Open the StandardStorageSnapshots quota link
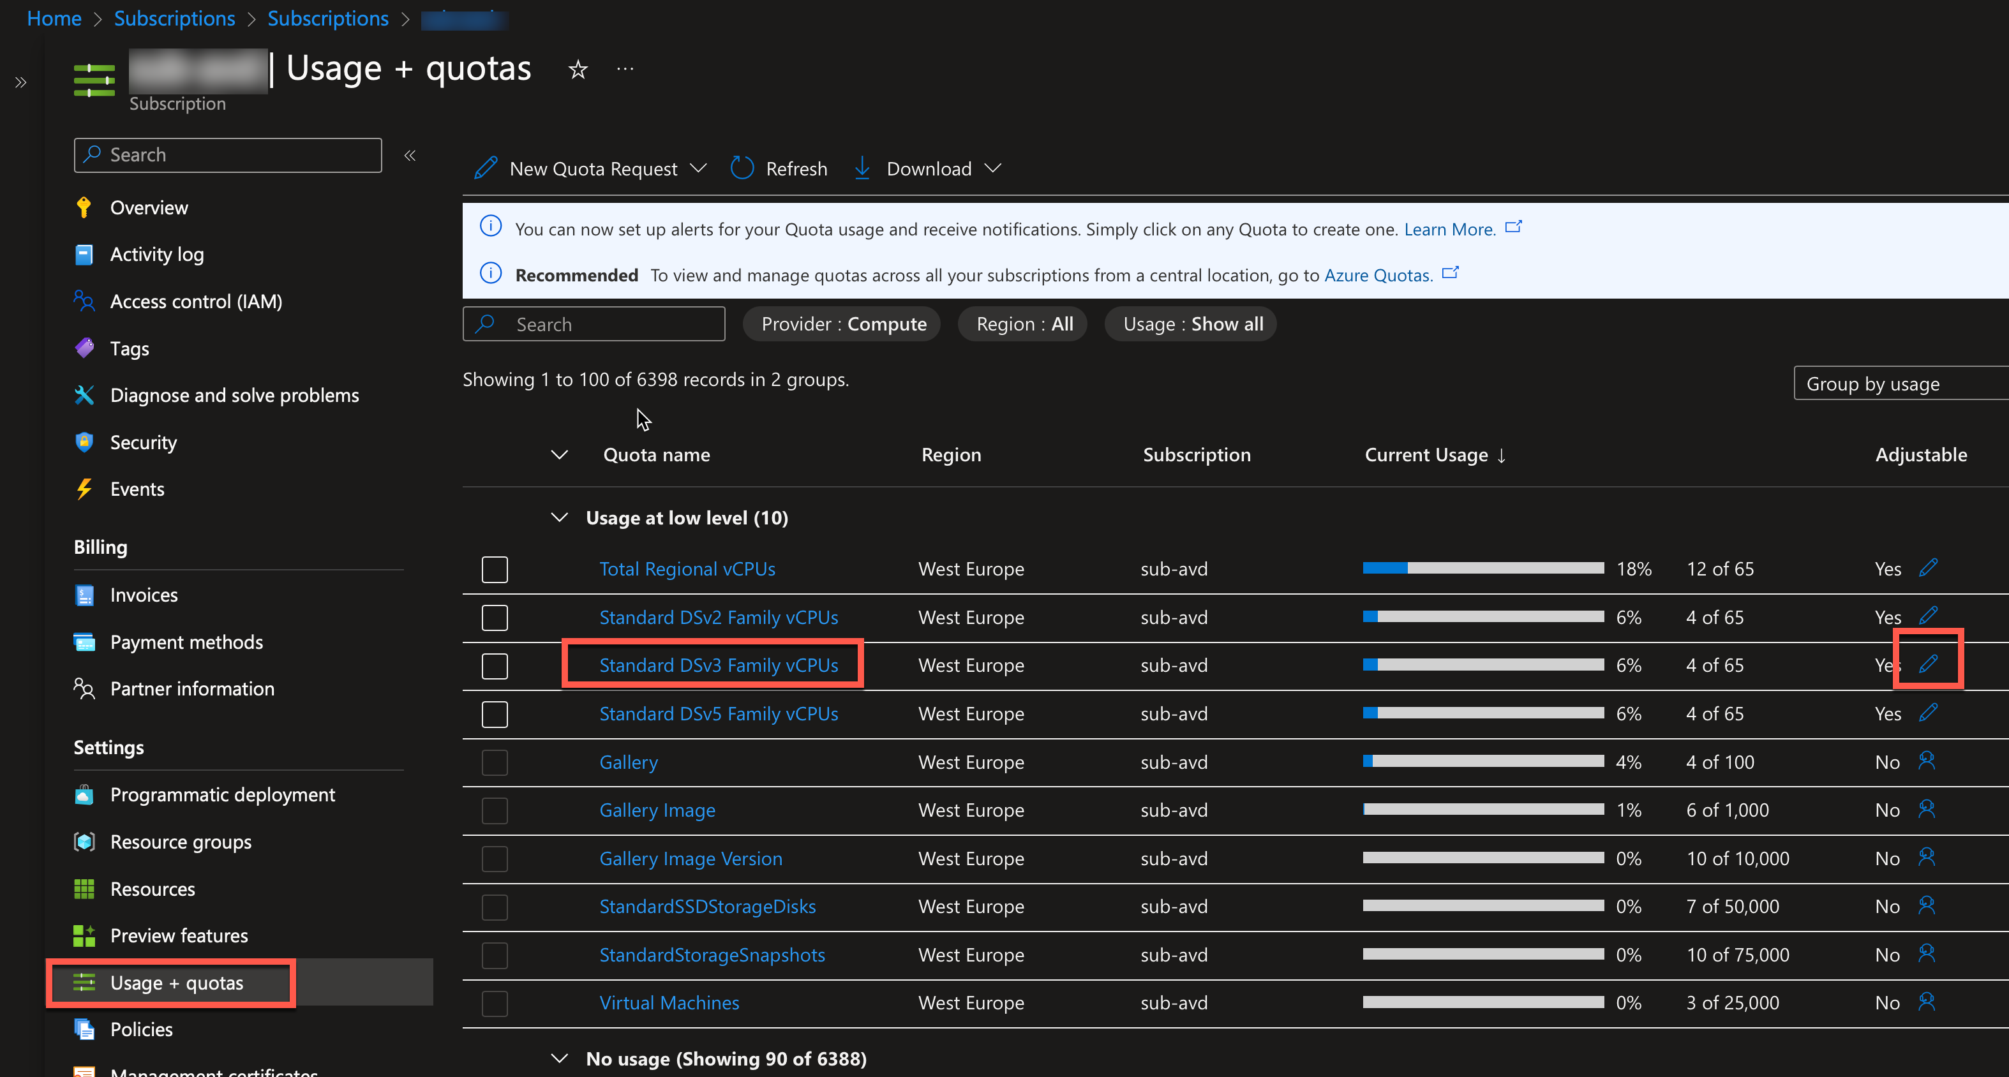The width and height of the screenshot is (2009, 1077). pos(712,955)
